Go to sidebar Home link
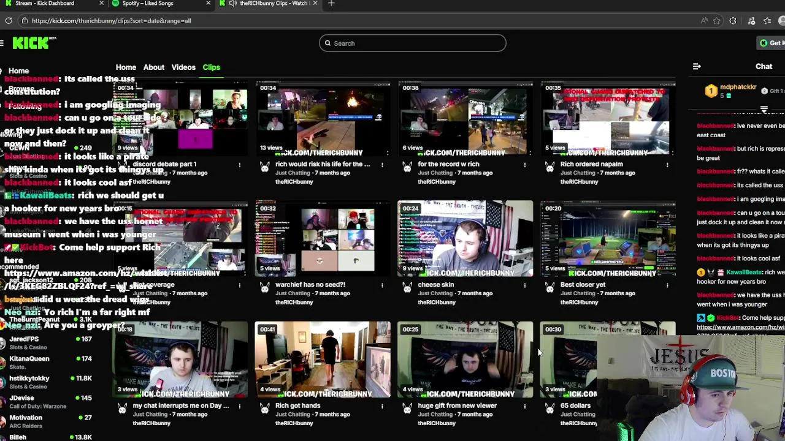Viewport: 785px width, 441px height. tap(18, 71)
